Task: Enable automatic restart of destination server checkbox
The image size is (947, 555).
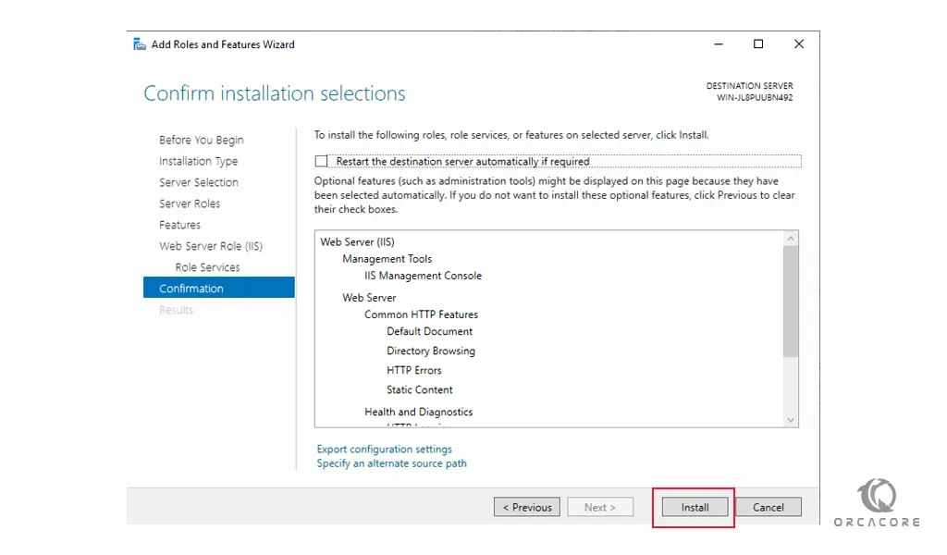Action: pyautogui.click(x=322, y=161)
